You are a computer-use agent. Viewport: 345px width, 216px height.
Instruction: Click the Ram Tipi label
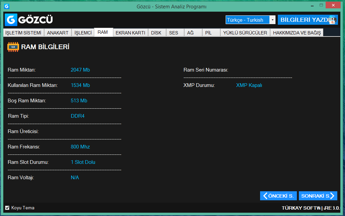tap(18, 116)
